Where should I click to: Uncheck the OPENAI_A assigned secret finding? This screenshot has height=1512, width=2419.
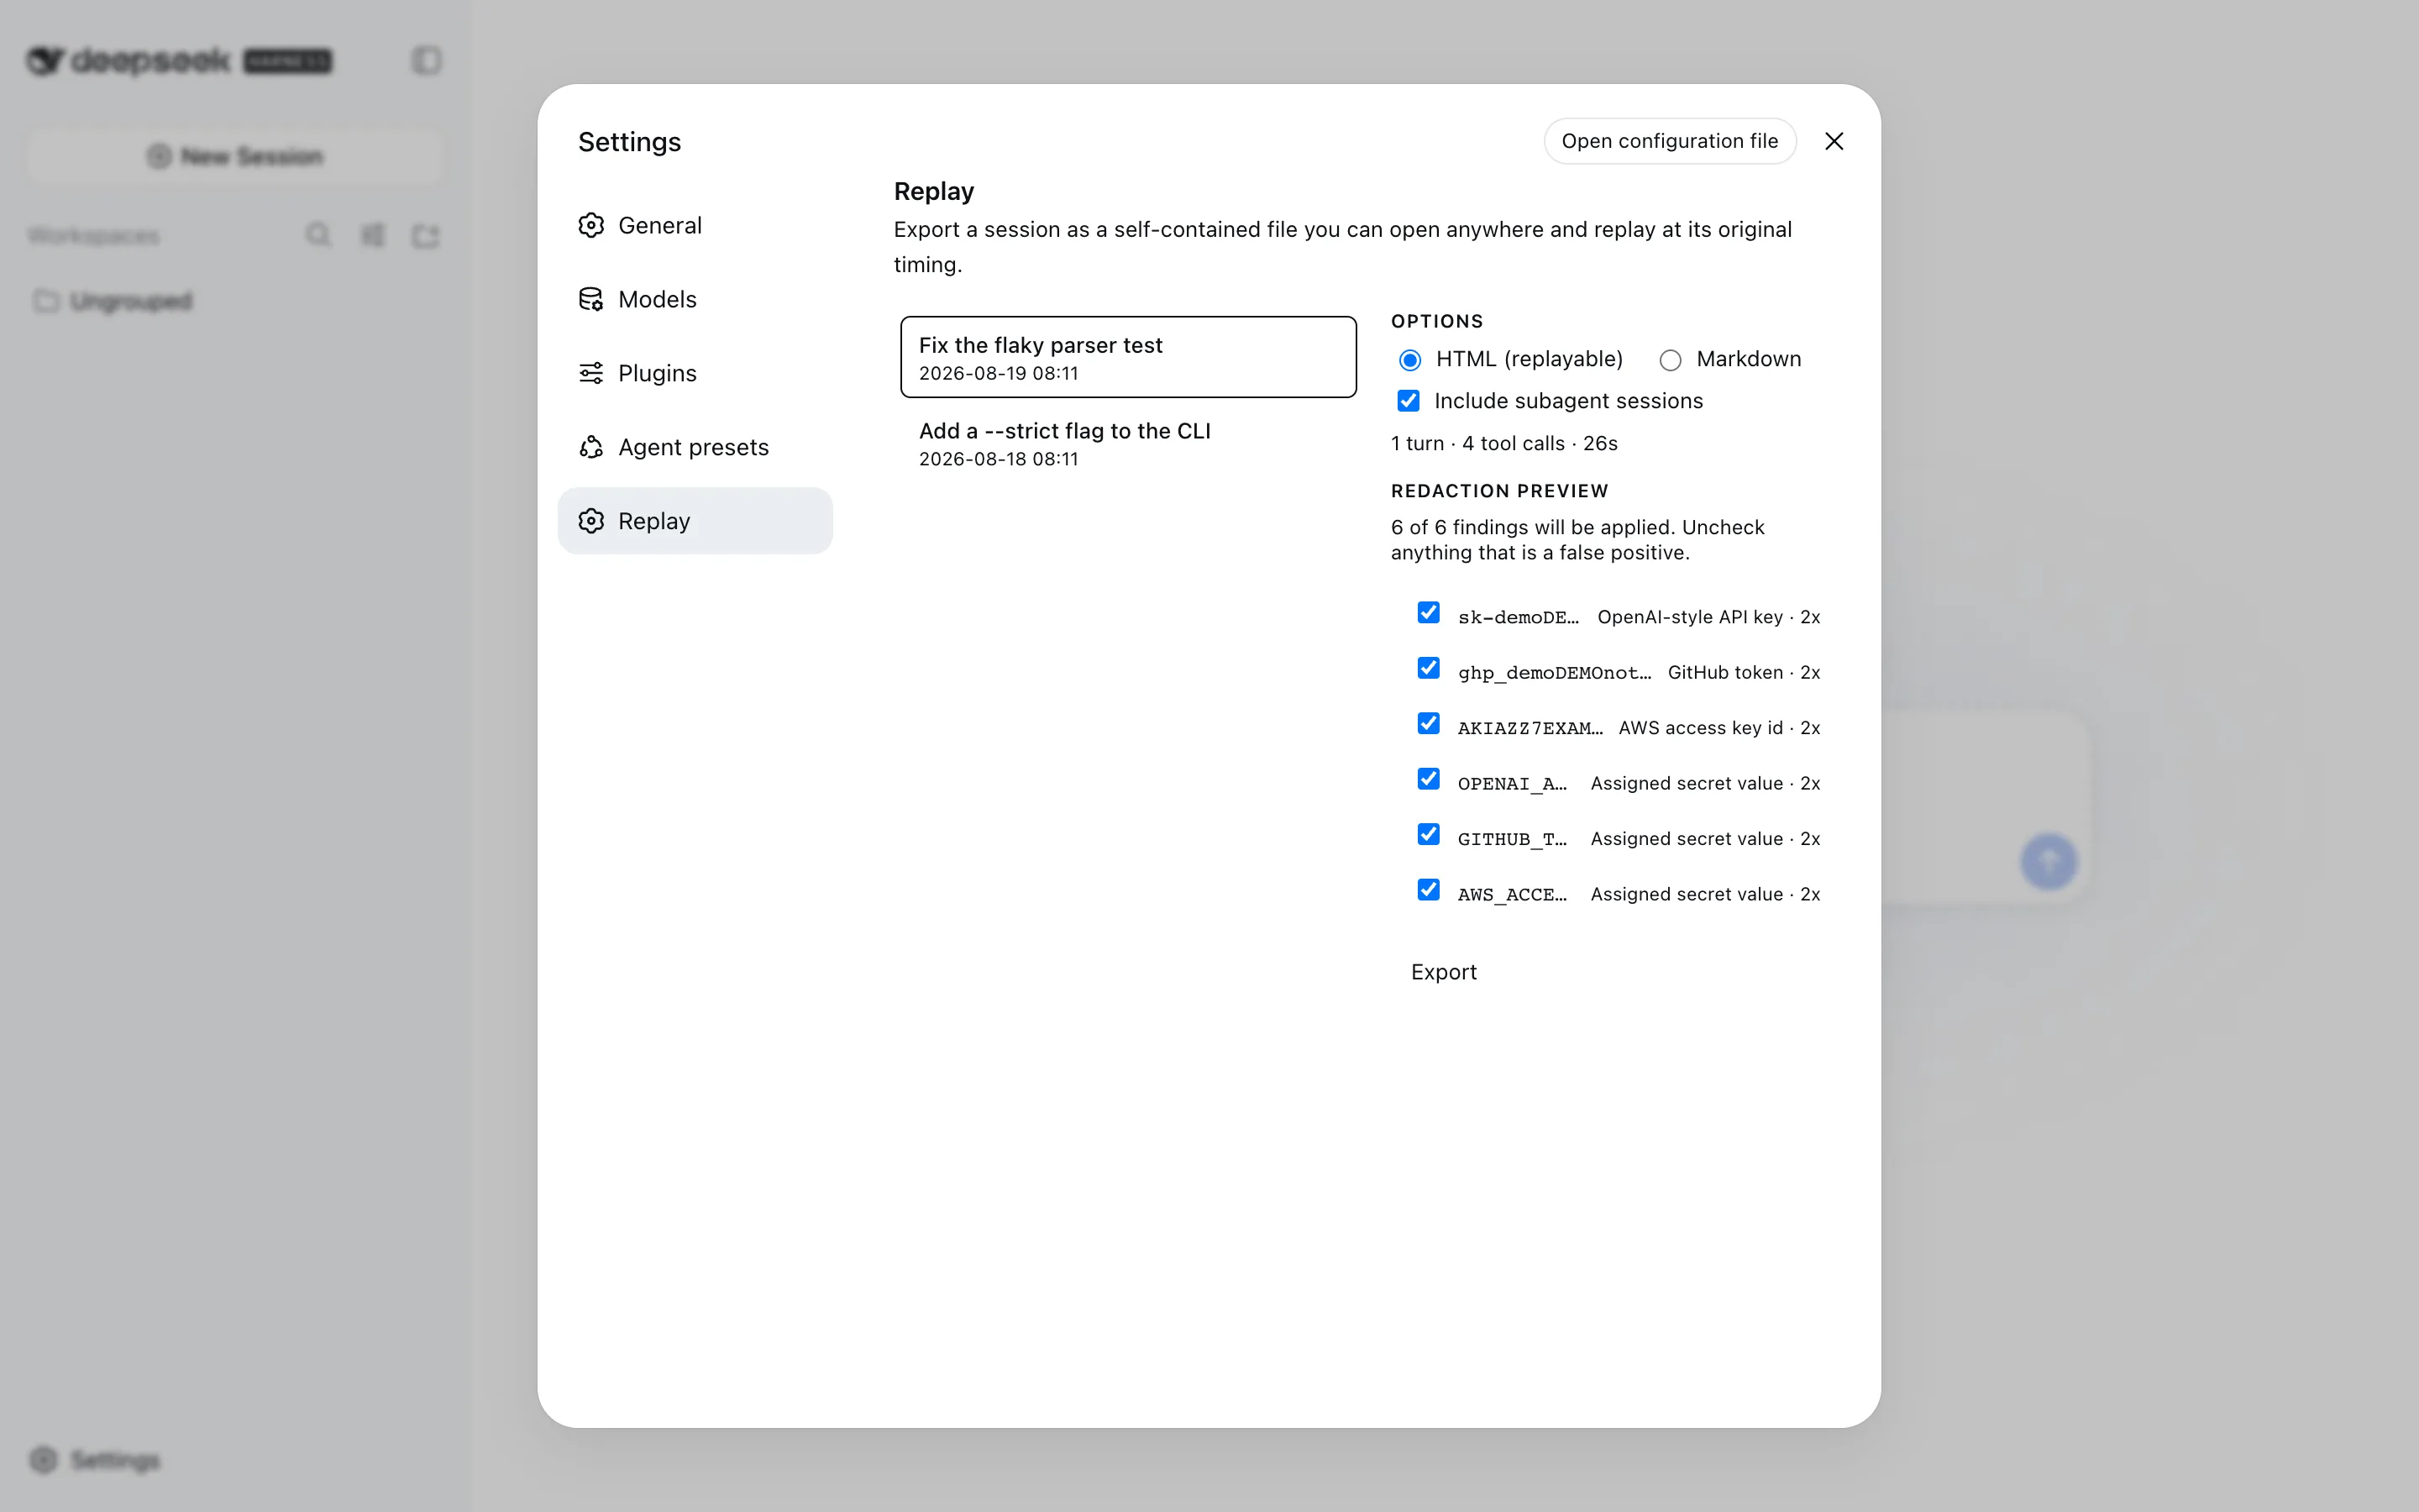[x=1429, y=779]
